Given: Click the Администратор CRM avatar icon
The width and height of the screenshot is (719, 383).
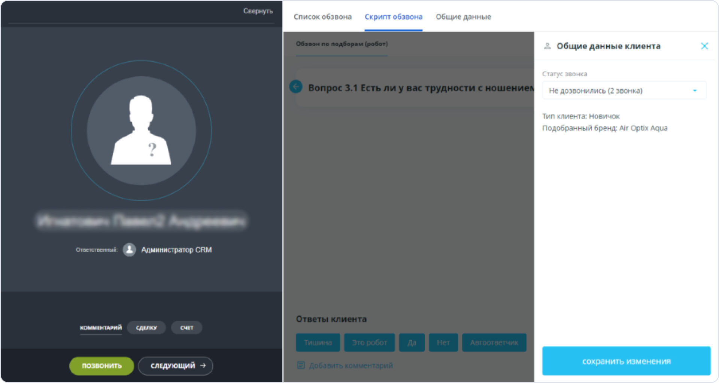Looking at the screenshot, I should click(129, 249).
